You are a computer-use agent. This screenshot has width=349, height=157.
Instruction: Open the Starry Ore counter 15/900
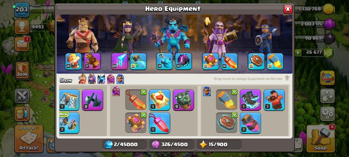[x=219, y=145]
